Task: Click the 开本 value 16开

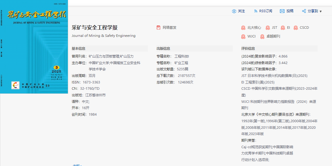Action: 85,108
